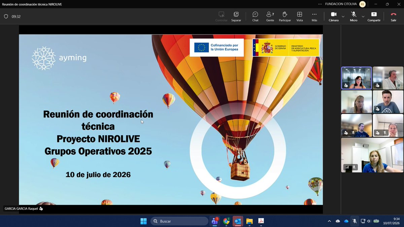The height and width of the screenshot is (227, 404).
Task: Open the volume control in the tray
Action: (369, 221)
